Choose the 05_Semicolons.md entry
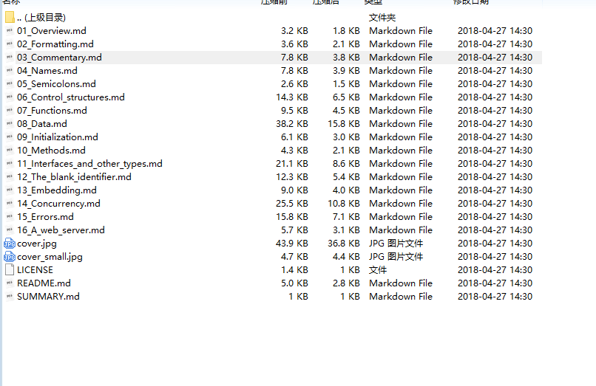 56,84
